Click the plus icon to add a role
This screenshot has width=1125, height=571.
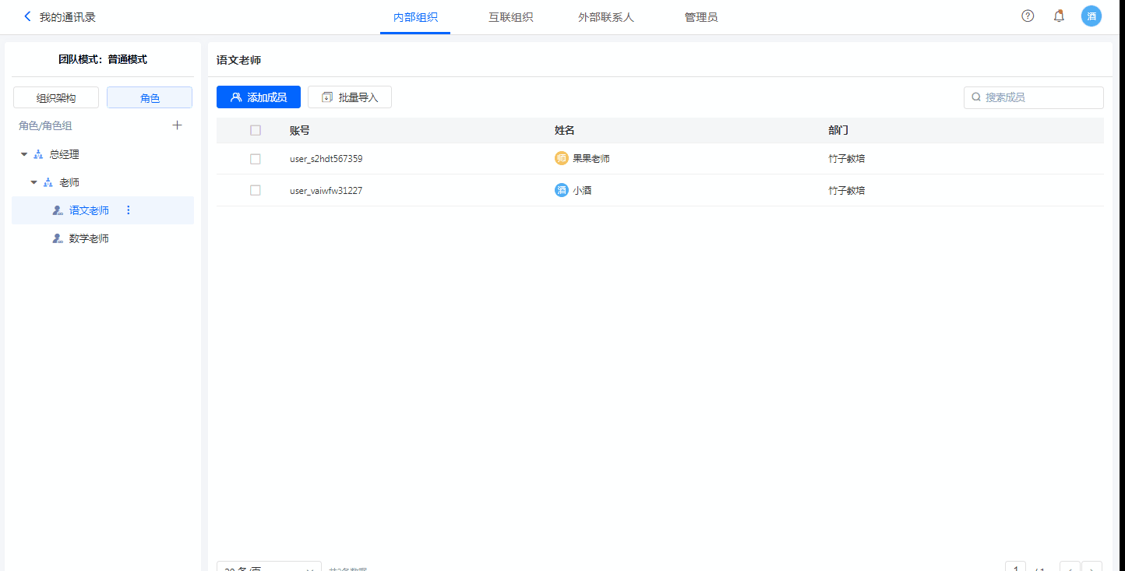point(177,125)
